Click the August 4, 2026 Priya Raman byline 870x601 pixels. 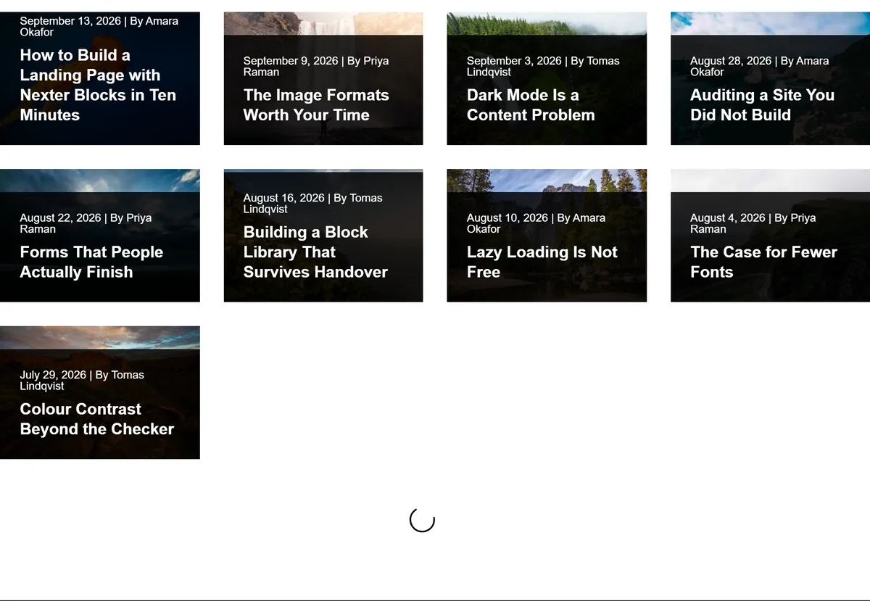(x=753, y=223)
